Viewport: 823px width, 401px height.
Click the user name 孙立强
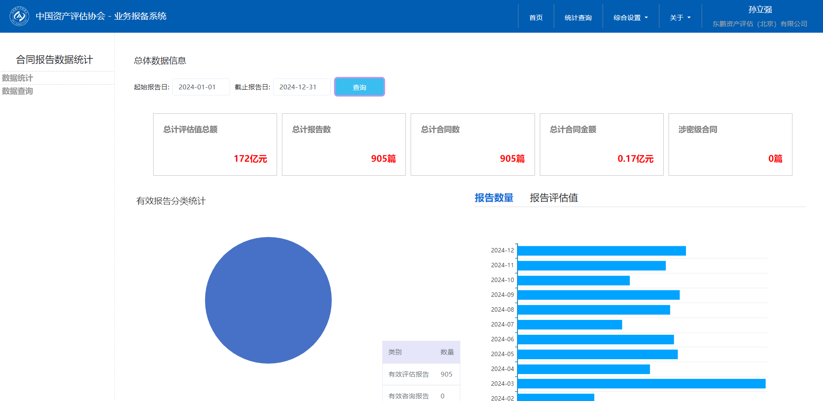click(760, 10)
